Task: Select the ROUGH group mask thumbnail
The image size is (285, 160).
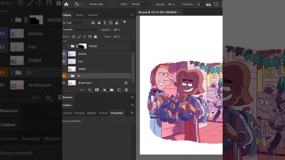Action: [83, 46]
